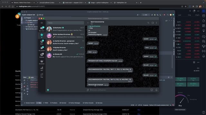Collapse the crypto-analyzer project tree node
The width and height of the screenshot is (206, 115).
coord(24,20)
